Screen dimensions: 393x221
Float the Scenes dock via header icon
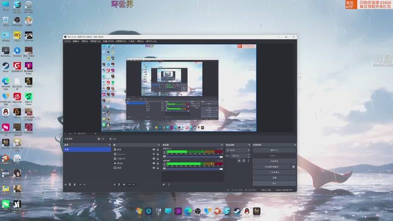[x=110, y=145]
